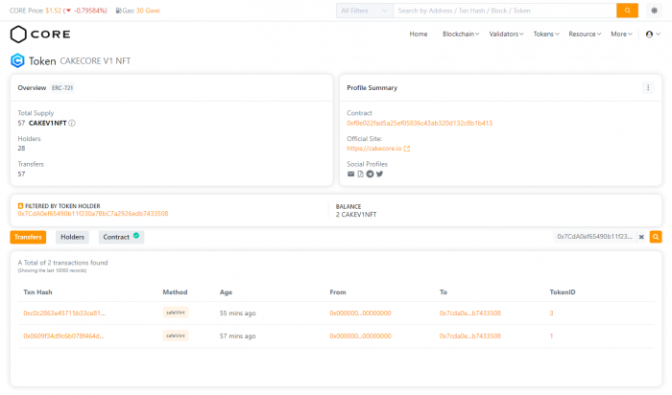Click the Twitter social profile icon

pyautogui.click(x=379, y=174)
